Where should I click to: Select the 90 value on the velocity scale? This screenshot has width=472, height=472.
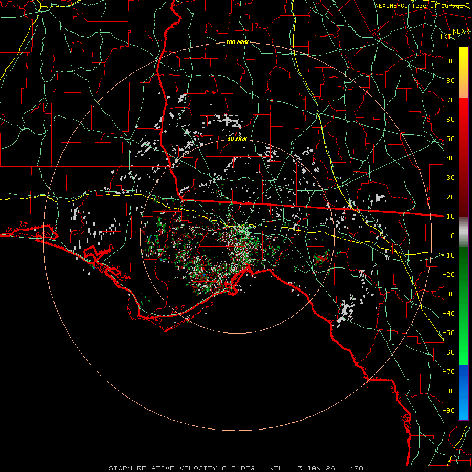450,61
